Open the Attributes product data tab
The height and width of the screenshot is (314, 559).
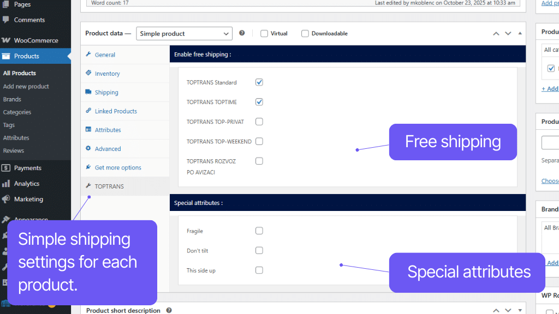point(125,130)
